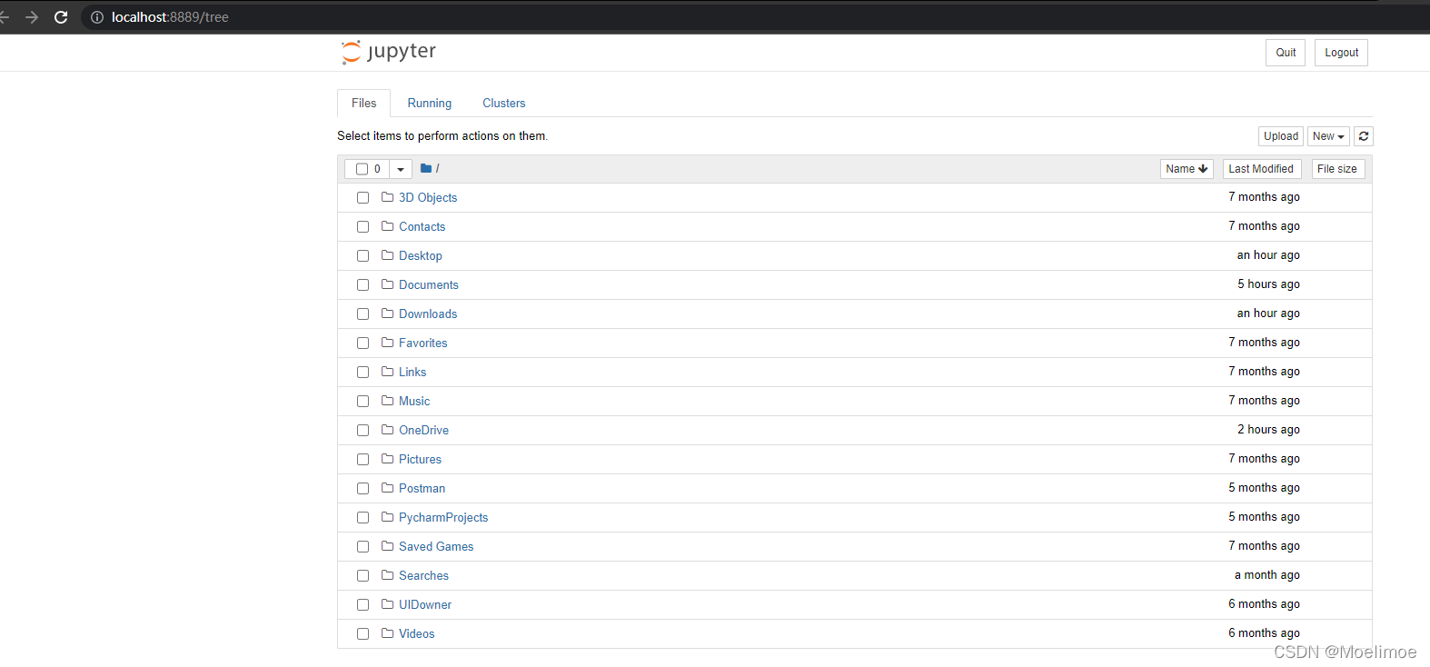This screenshot has width=1430, height=667.
Task: Check the Favorites row checkbox
Action: coord(362,343)
